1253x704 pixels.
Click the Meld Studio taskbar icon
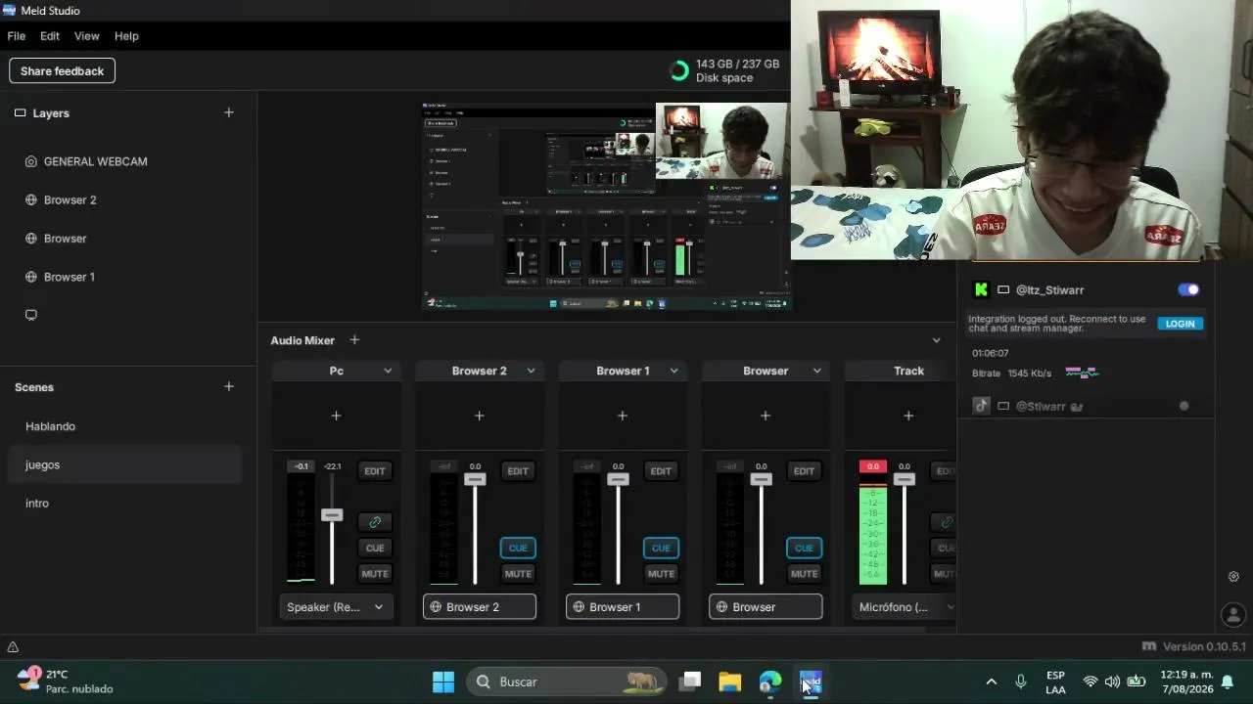coord(811,682)
